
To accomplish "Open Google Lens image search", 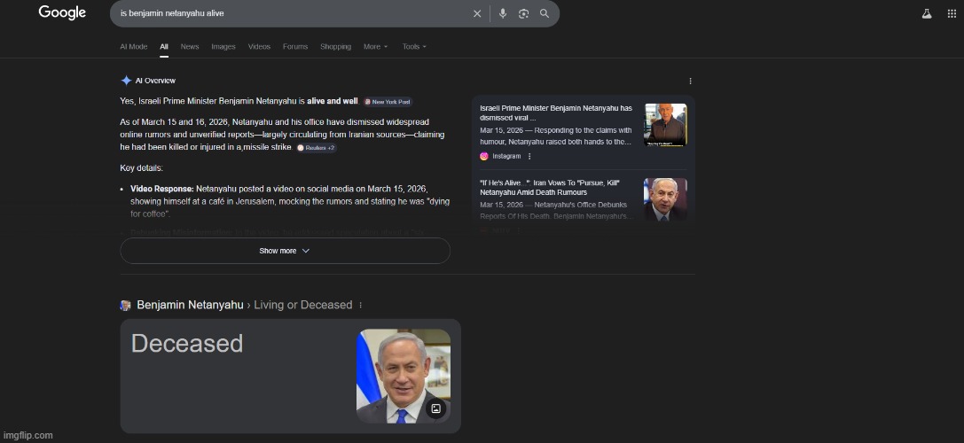I will (x=523, y=13).
